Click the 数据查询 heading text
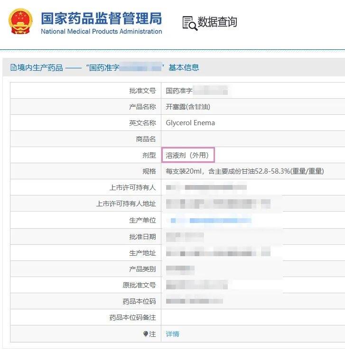Image resolution: width=345 pixels, height=352 pixels. pos(217,22)
